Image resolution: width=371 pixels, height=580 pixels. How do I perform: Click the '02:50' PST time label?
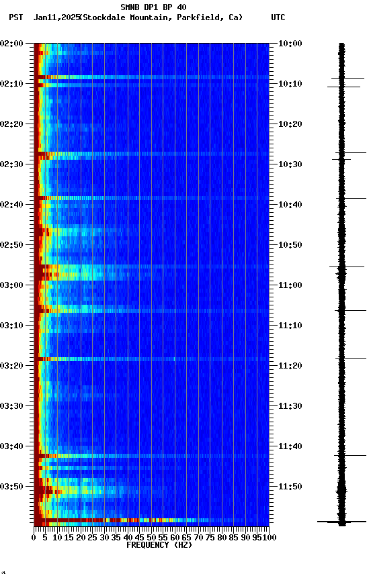[11, 245]
